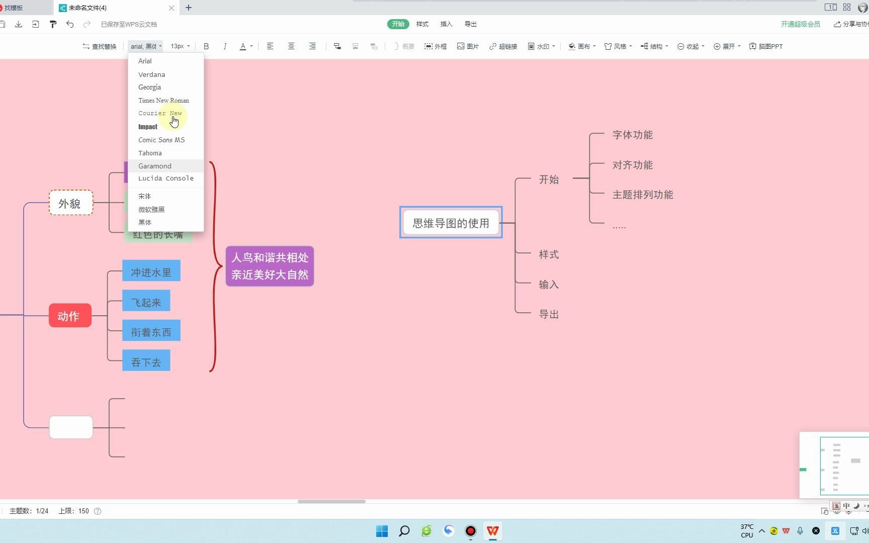Add a hyperlink with the 超链接 icon

(x=503, y=46)
